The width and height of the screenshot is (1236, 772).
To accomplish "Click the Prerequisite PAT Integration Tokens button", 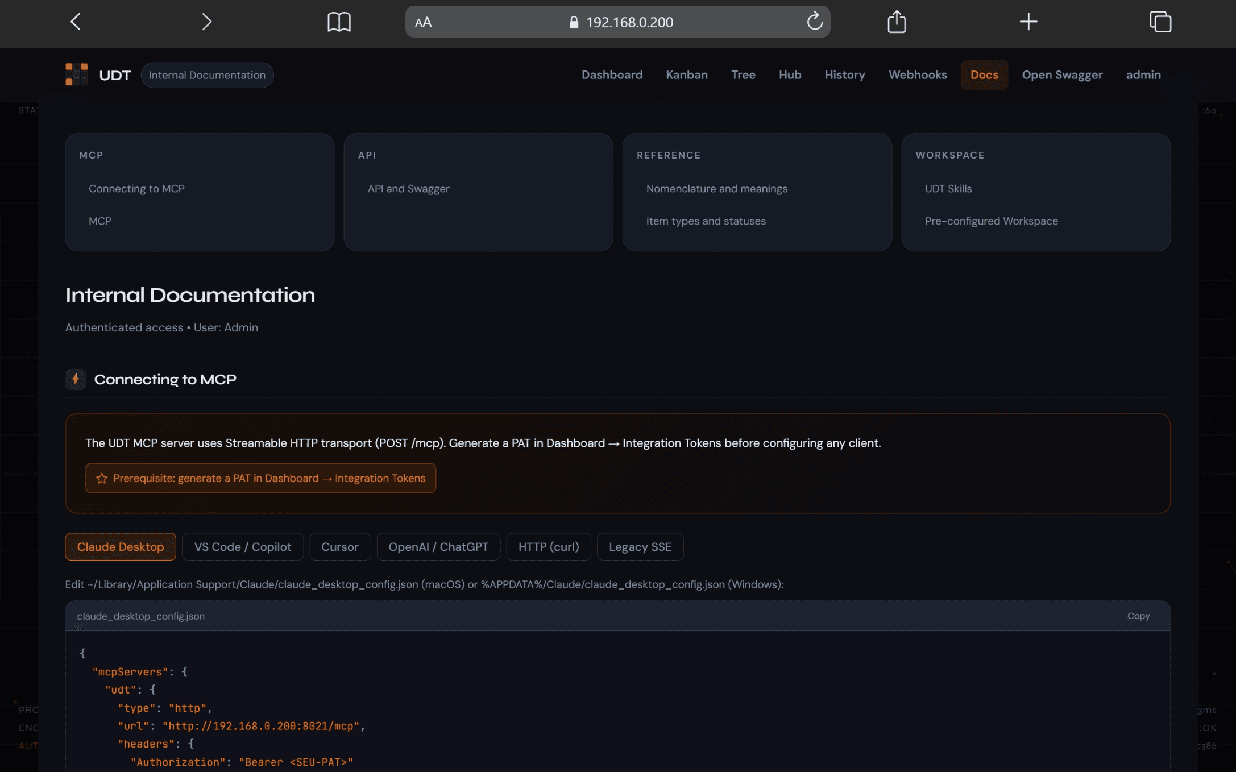I will [x=260, y=478].
